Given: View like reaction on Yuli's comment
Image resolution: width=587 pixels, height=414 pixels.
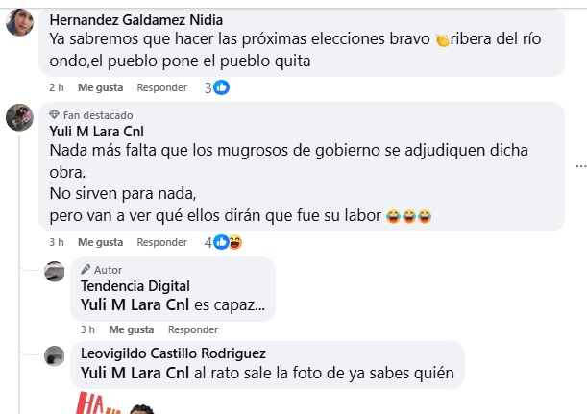Looking at the screenshot, I should pyautogui.click(x=221, y=242).
